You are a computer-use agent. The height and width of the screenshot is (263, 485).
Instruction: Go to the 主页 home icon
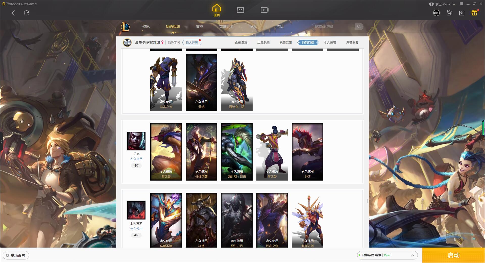(x=216, y=10)
